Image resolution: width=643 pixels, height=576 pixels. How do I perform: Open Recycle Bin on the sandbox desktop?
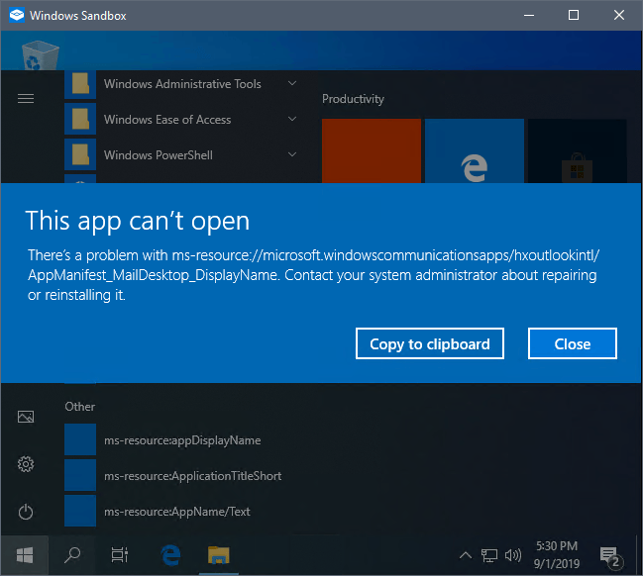(x=41, y=54)
